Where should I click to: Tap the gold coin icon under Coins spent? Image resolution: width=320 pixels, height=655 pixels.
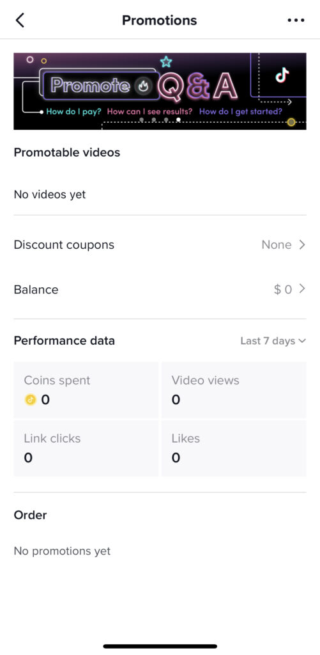31,400
